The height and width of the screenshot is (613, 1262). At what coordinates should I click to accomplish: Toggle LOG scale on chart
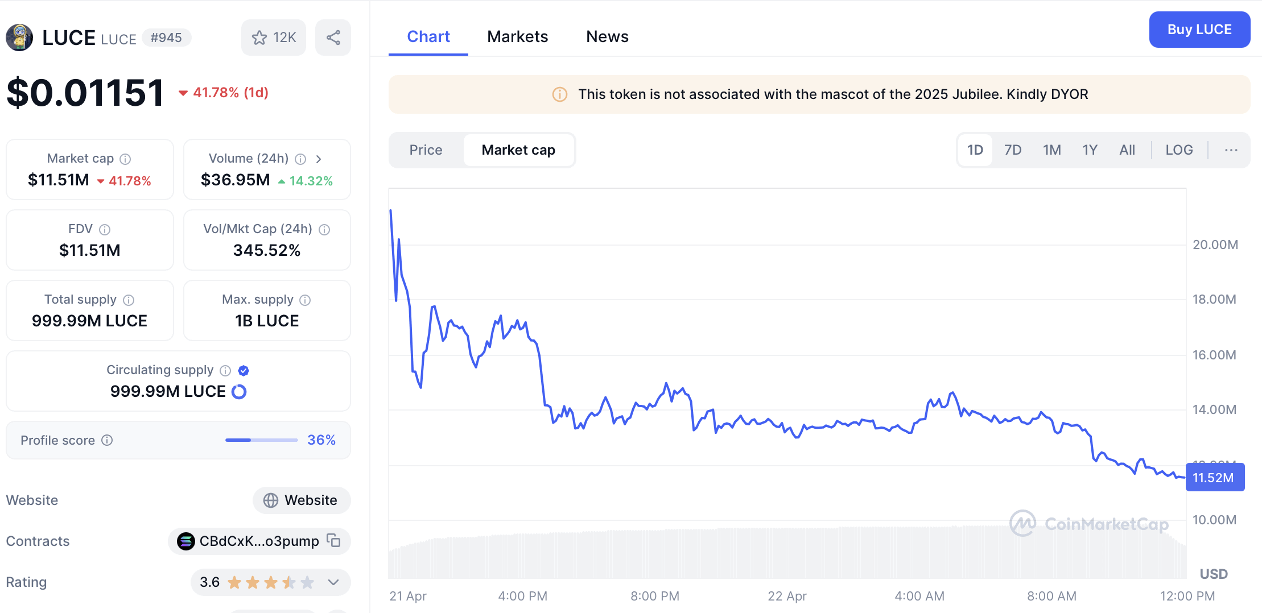(x=1179, y=150)
